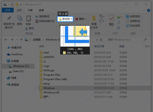Click Invert selection (反向选择)
This screenshot has width=153, height=112.
(x=133, y=26)
